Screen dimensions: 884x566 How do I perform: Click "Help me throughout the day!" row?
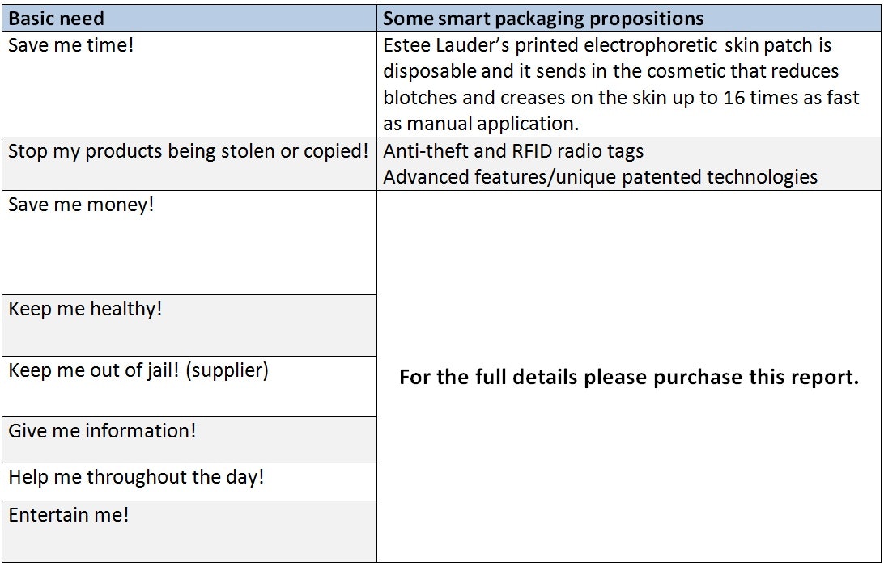click(136, 477)
